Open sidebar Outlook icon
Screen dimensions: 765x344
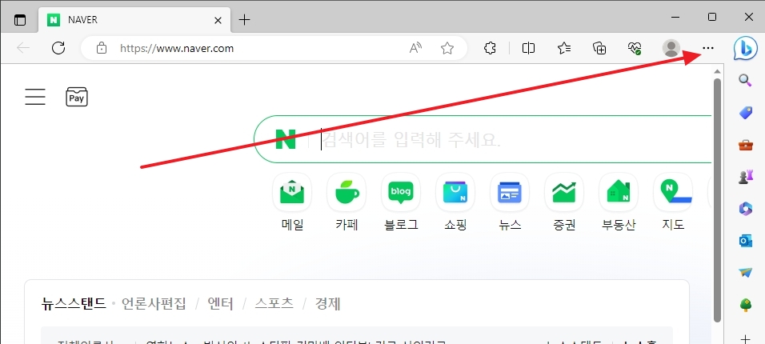coord(746,241)
